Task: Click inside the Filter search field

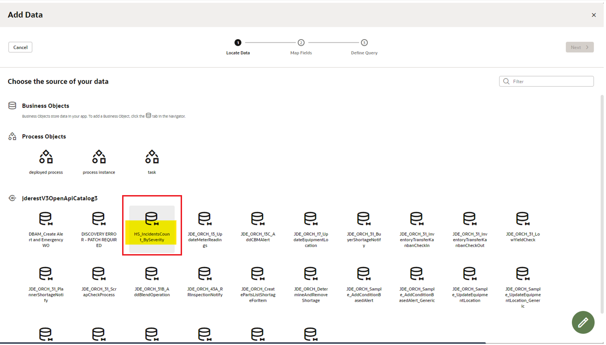Action: (546, 81)
